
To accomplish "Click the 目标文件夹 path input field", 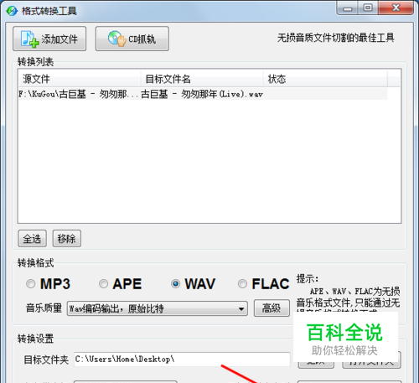I will 182,360.
